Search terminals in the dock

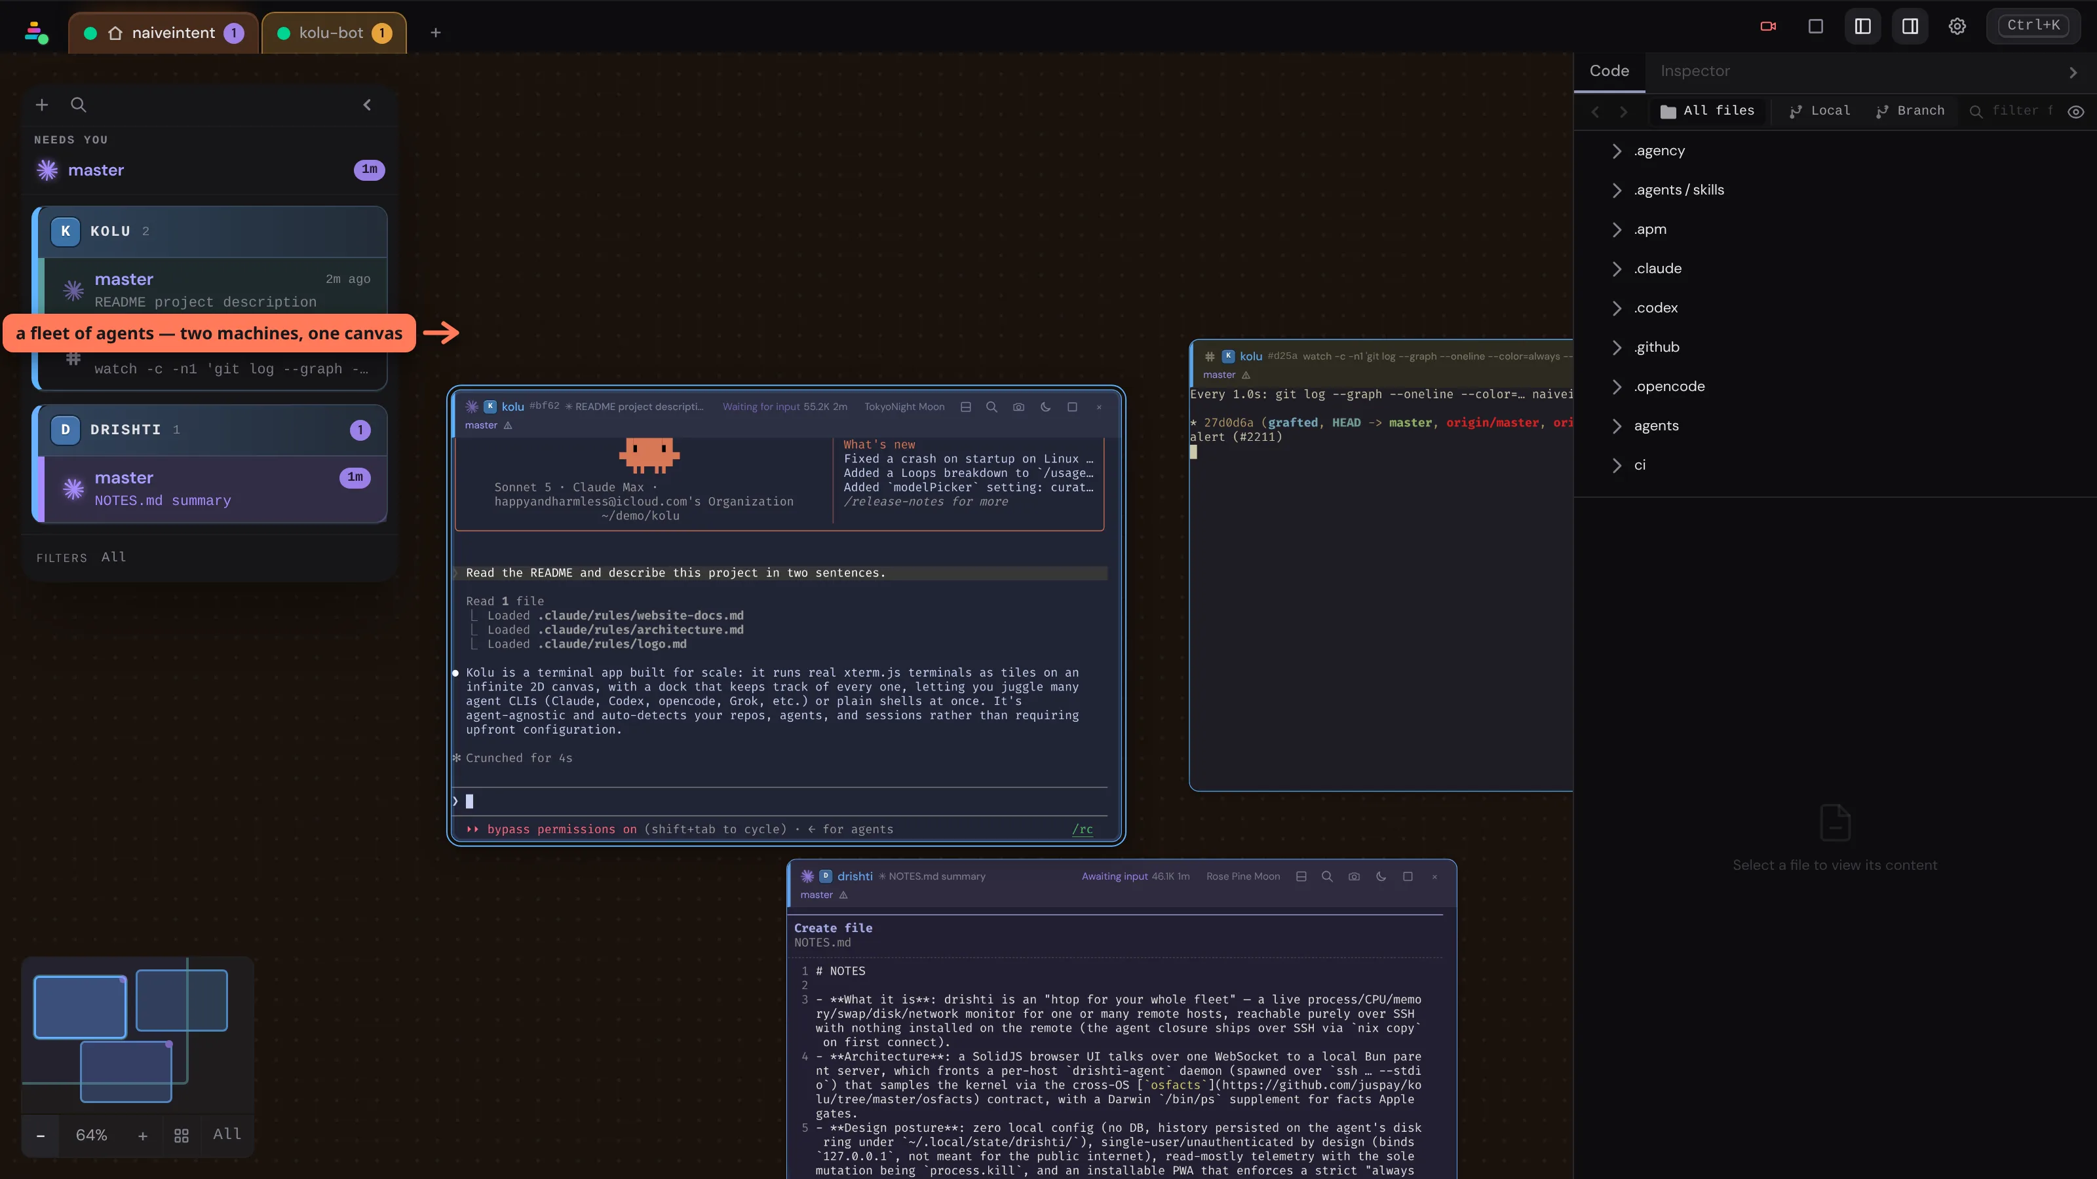(x=78, y=105)
